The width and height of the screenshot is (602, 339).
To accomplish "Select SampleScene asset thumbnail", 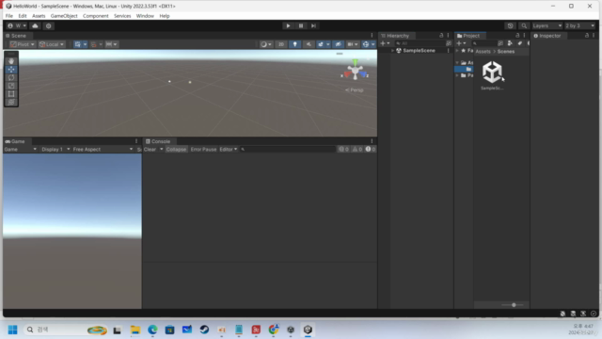I will (492, 75).
